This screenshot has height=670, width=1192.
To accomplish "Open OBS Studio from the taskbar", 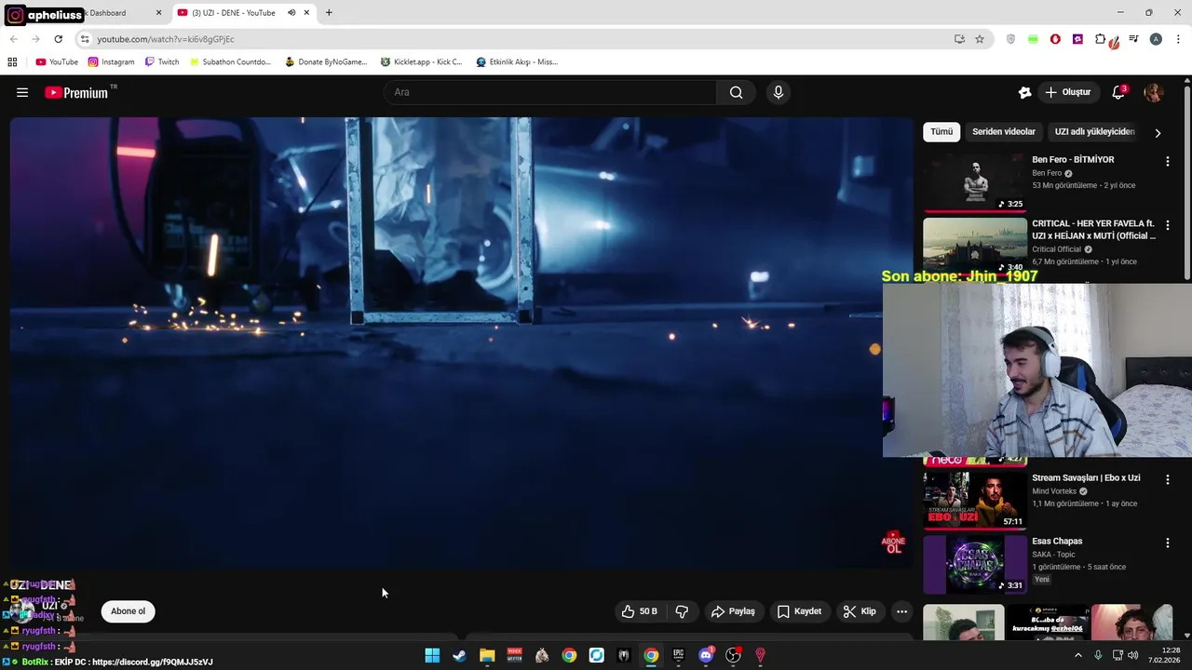I will [733, 655].
